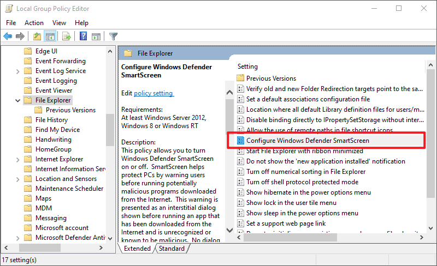Click the Setting column header
The height and width of the screenshot is (266, 437).
(247, 66)
